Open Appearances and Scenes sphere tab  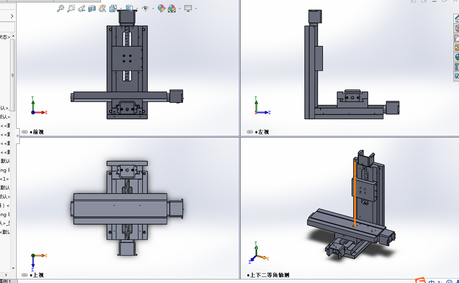pyautogui.click(x=457, y=57)
